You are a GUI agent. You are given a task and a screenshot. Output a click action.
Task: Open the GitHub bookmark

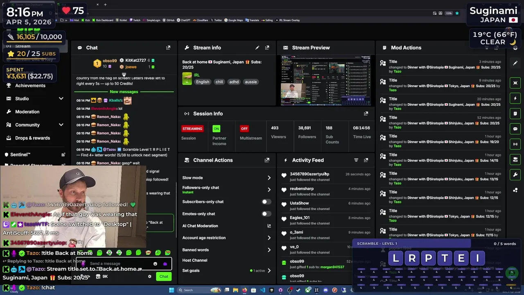[169, 20]
